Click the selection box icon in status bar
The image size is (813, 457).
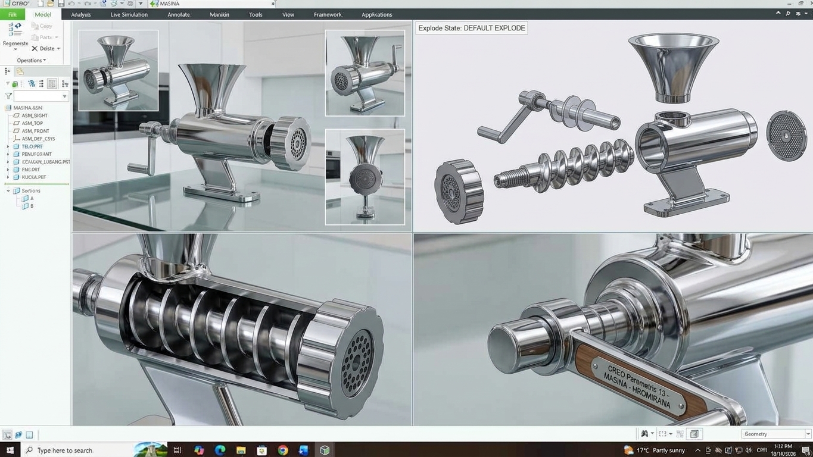[662, 434]
